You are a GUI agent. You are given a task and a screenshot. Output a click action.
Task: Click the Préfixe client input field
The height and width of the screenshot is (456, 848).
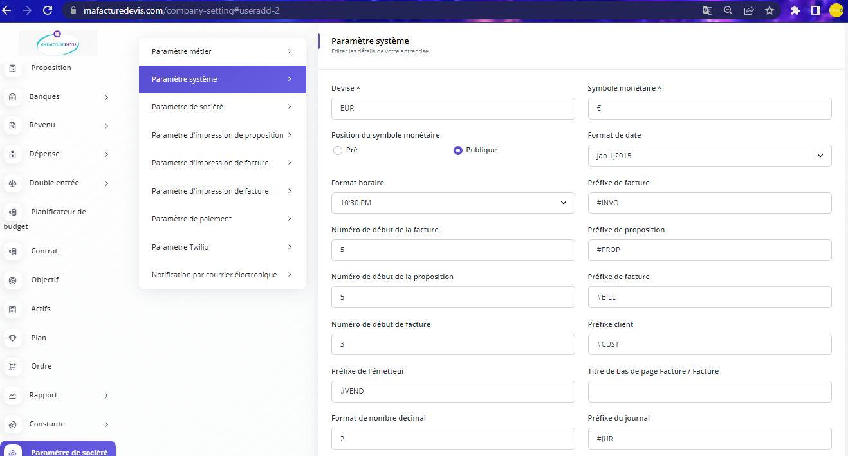(710, 344)
